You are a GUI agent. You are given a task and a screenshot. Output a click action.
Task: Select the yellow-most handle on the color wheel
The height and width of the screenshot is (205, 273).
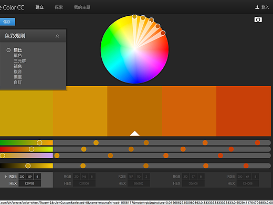(x=134, y=17)
